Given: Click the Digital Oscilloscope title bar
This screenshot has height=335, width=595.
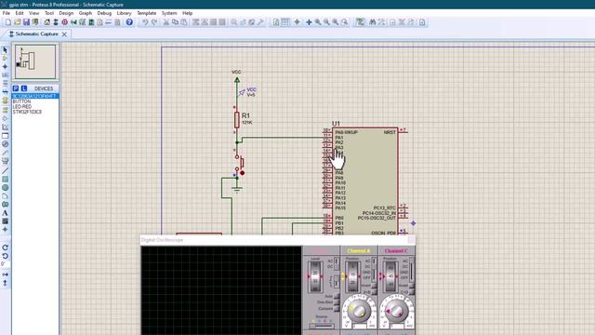Looking at the screenshot, I should [x=278, y=240].
